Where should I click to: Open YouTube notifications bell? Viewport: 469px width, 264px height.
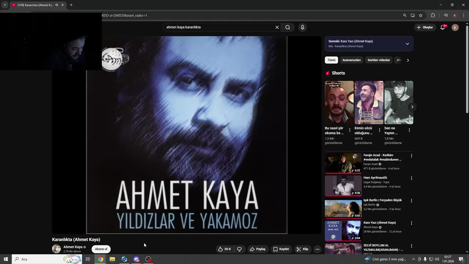(x=443, y=27)
